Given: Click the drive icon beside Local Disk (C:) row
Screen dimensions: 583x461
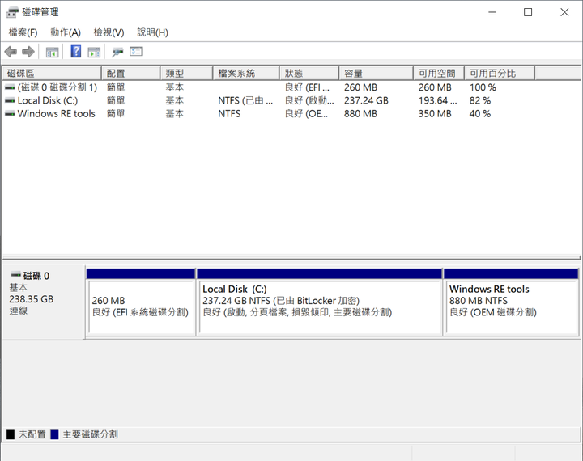Looking at the screenshot, I should pos(10,100).
